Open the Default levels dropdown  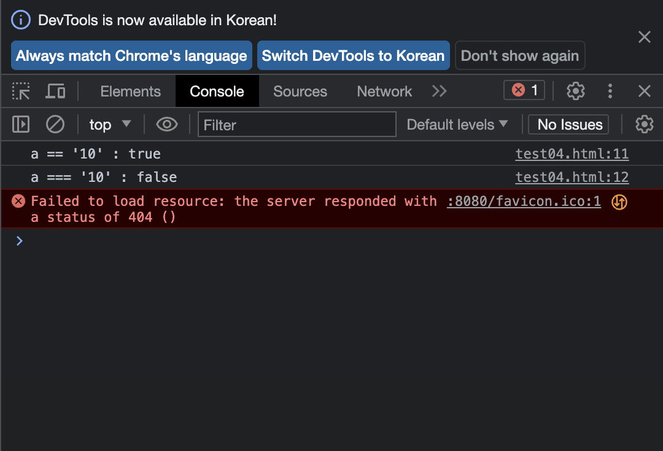pyautogui.click(x=457, y=124)
